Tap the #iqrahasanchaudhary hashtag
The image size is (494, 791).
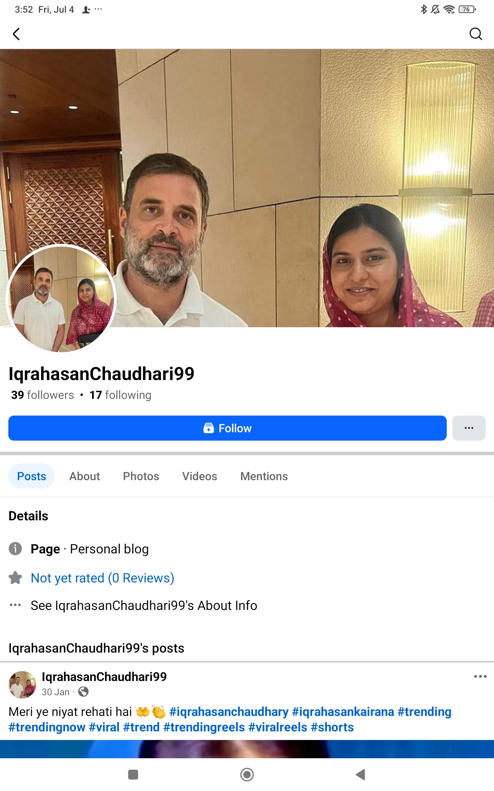229,712
